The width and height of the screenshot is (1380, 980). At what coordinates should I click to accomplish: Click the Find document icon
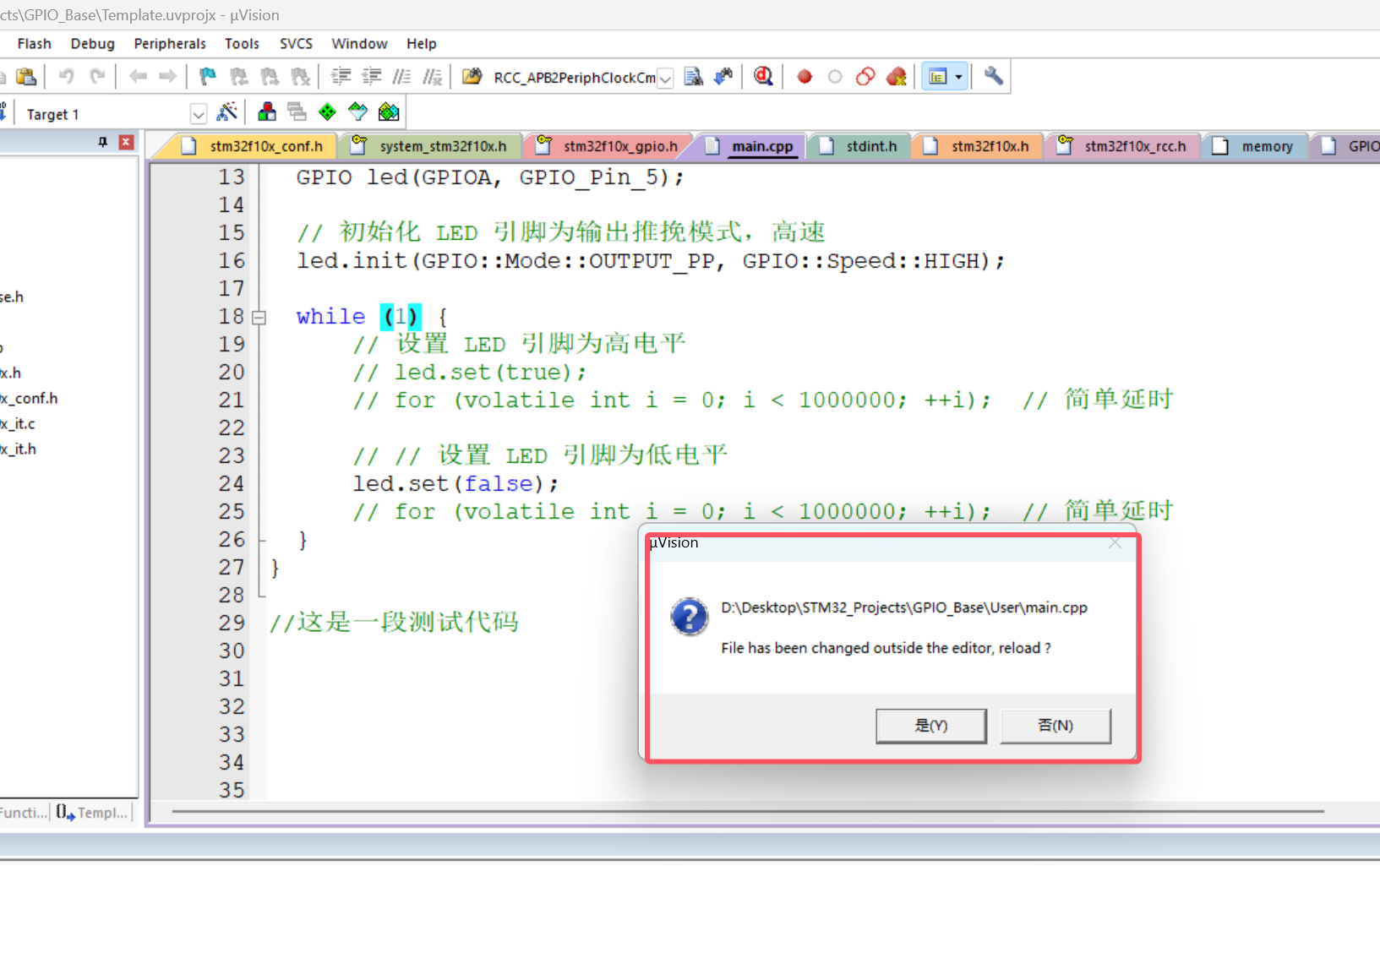(693, 77)
